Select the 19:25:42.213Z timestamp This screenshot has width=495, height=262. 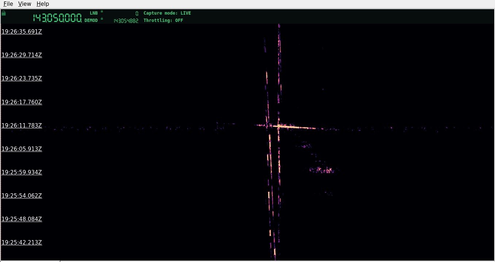pos(22,242)
